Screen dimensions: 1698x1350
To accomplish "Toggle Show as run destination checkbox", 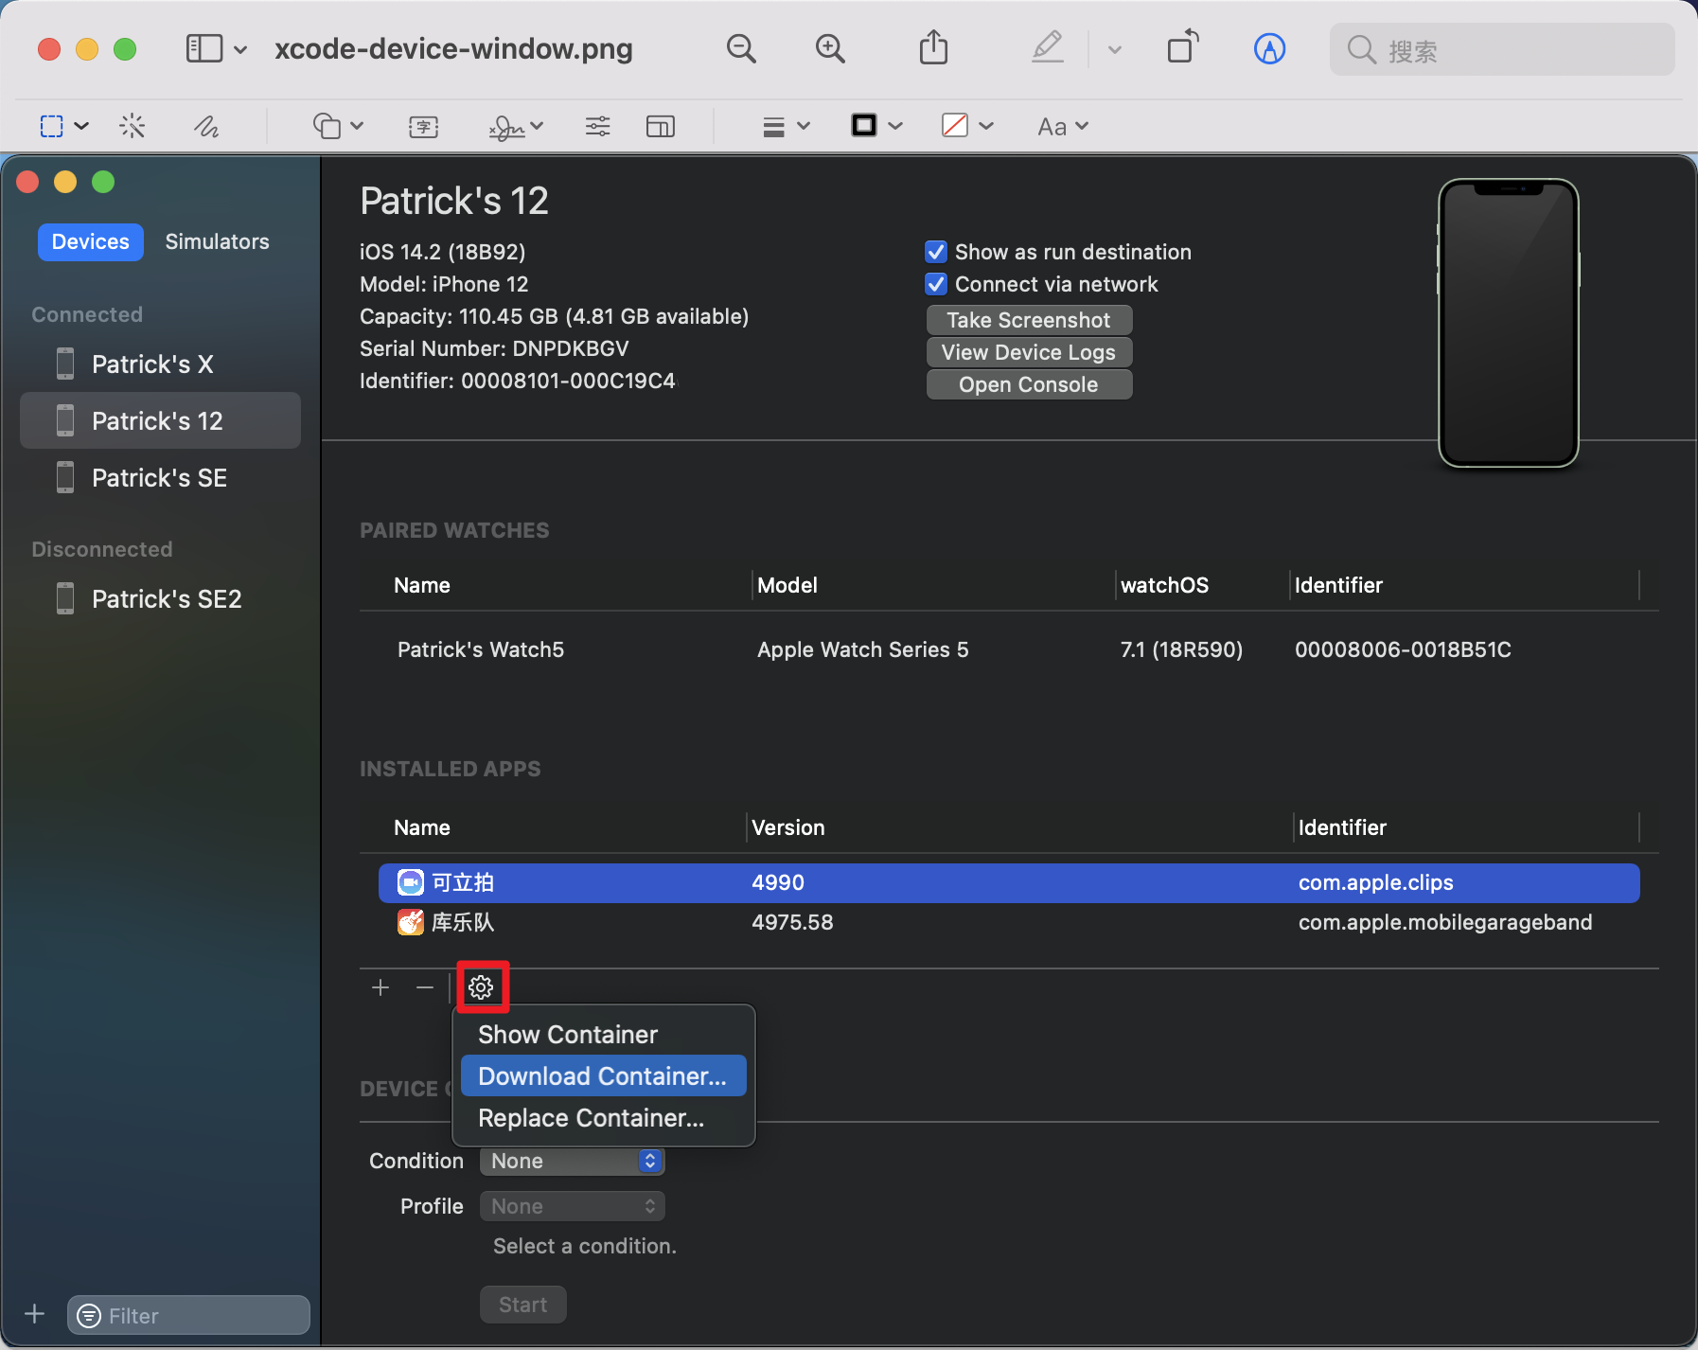I will pos(936,252).
